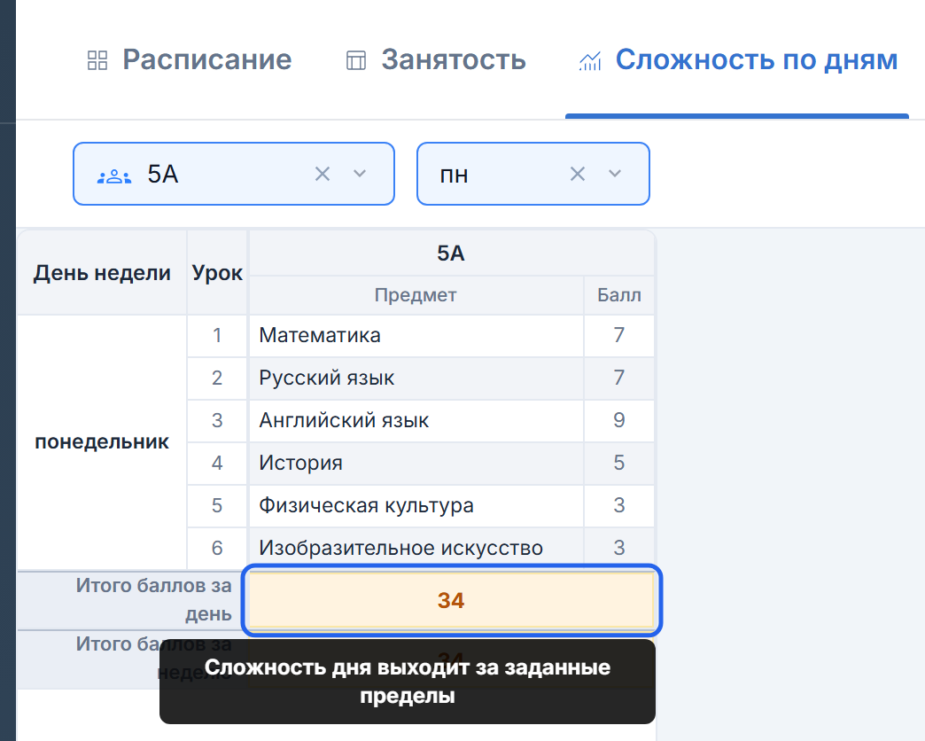
Task: Select the Физическая культура subject cell
Action: point(416,505)
